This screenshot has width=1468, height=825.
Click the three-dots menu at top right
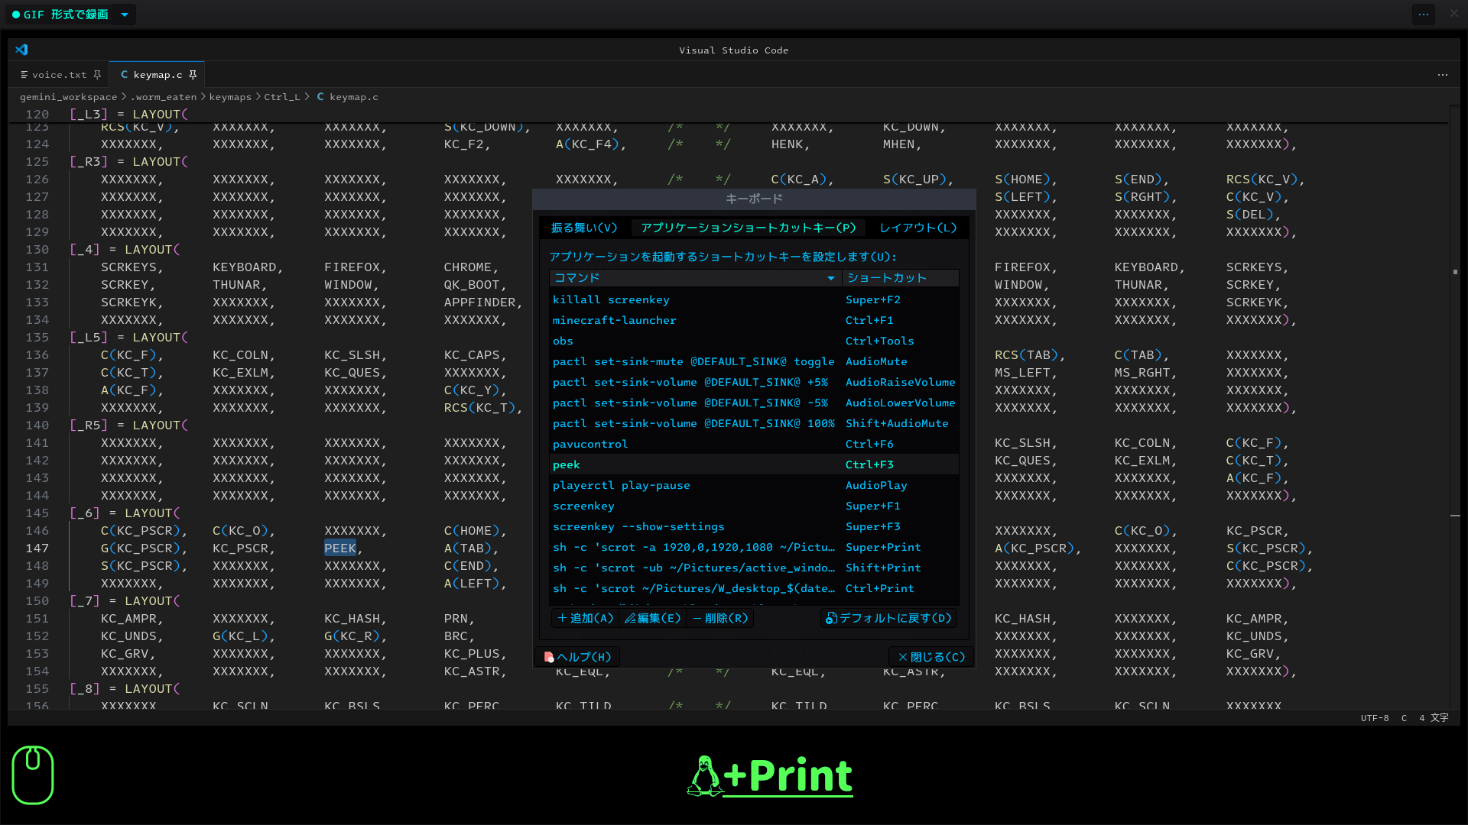point(1423,15)
